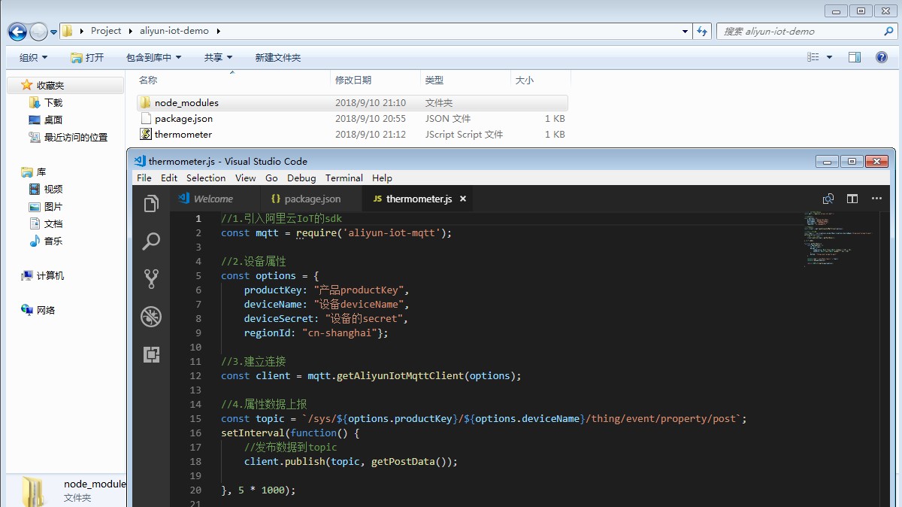Open the Go menu in VS Code

271,178
